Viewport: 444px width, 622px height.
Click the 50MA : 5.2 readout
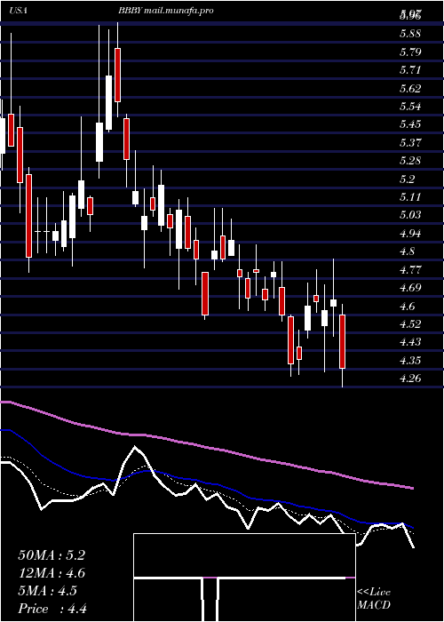pos(52,555)
